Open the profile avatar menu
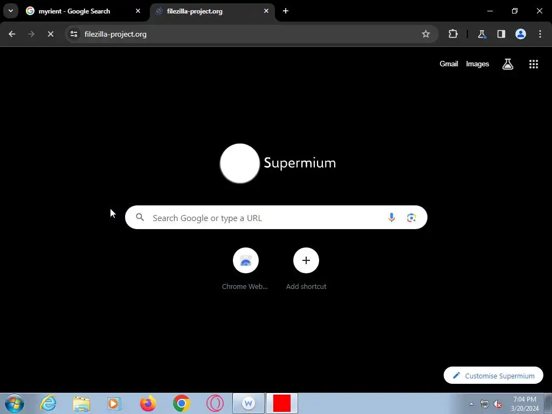This screenshot has height=414, width=552. pyautogui.click(x=521, y=34)
